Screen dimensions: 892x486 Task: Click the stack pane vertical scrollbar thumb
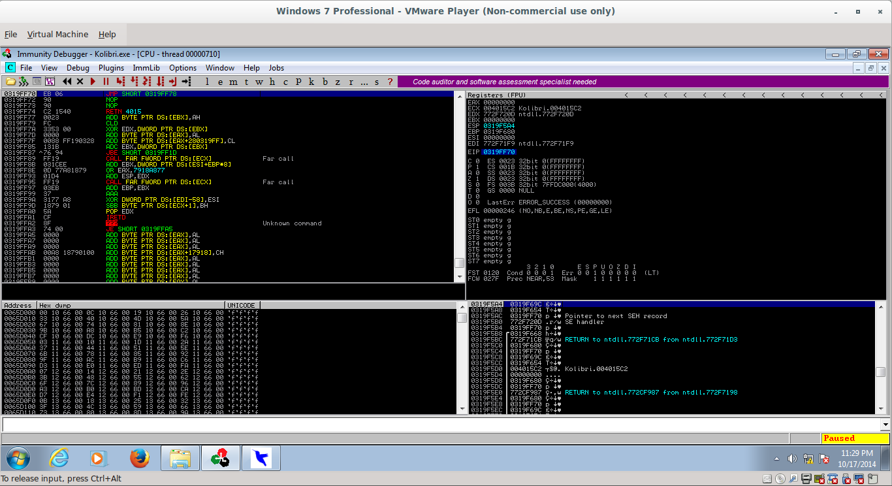pyautogui.click(x=880, y=372)
